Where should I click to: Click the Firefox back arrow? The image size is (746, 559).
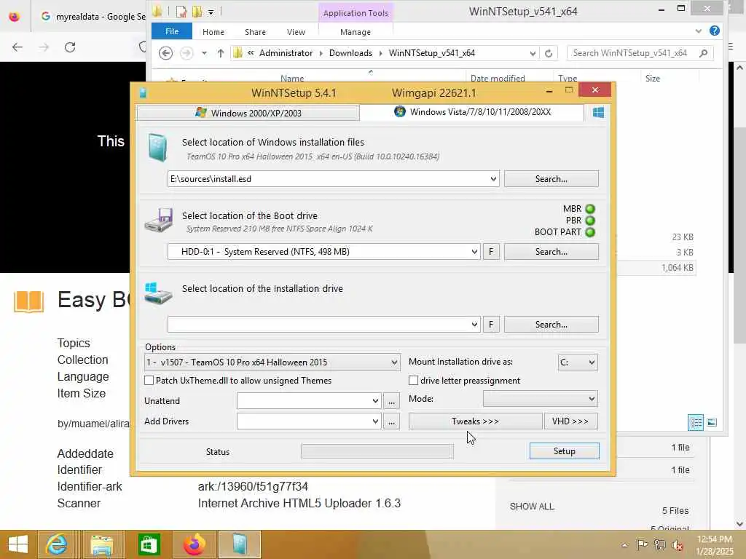[17, 47]
